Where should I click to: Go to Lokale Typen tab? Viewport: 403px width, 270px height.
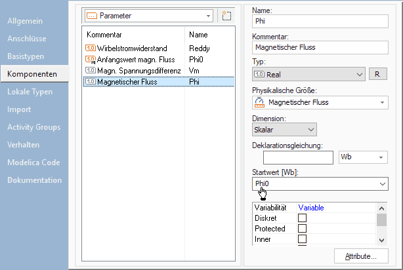[30, 92]
